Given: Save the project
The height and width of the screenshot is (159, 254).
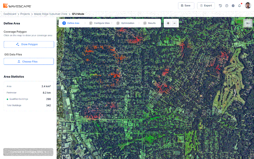Looking at the screenshot, I should [x=186, y=6].
